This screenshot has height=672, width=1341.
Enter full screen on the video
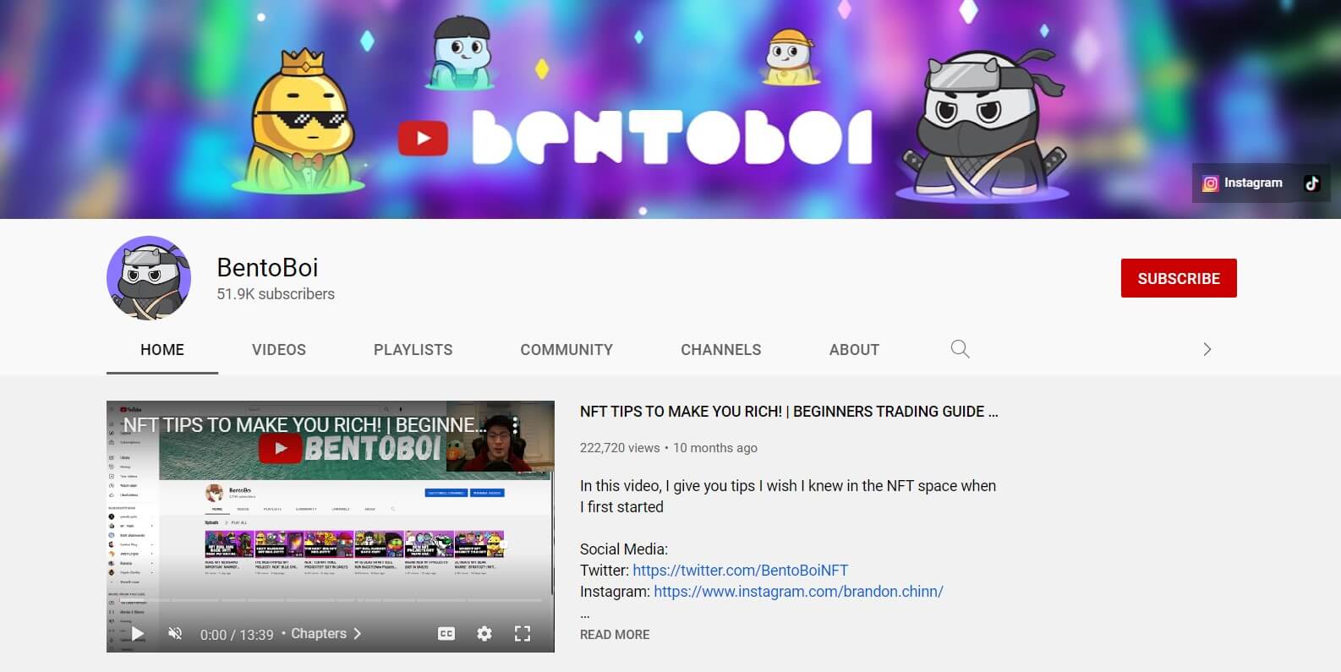click(523, 633)
